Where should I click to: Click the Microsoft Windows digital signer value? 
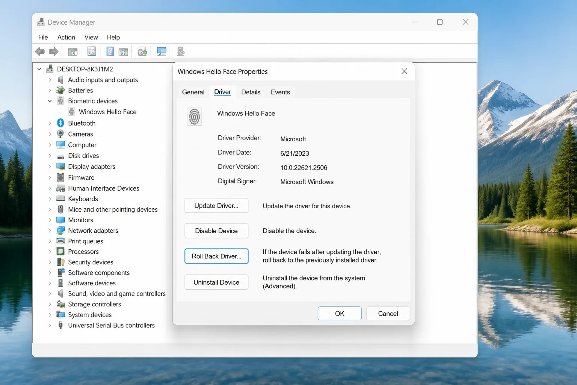pos(307,182)
